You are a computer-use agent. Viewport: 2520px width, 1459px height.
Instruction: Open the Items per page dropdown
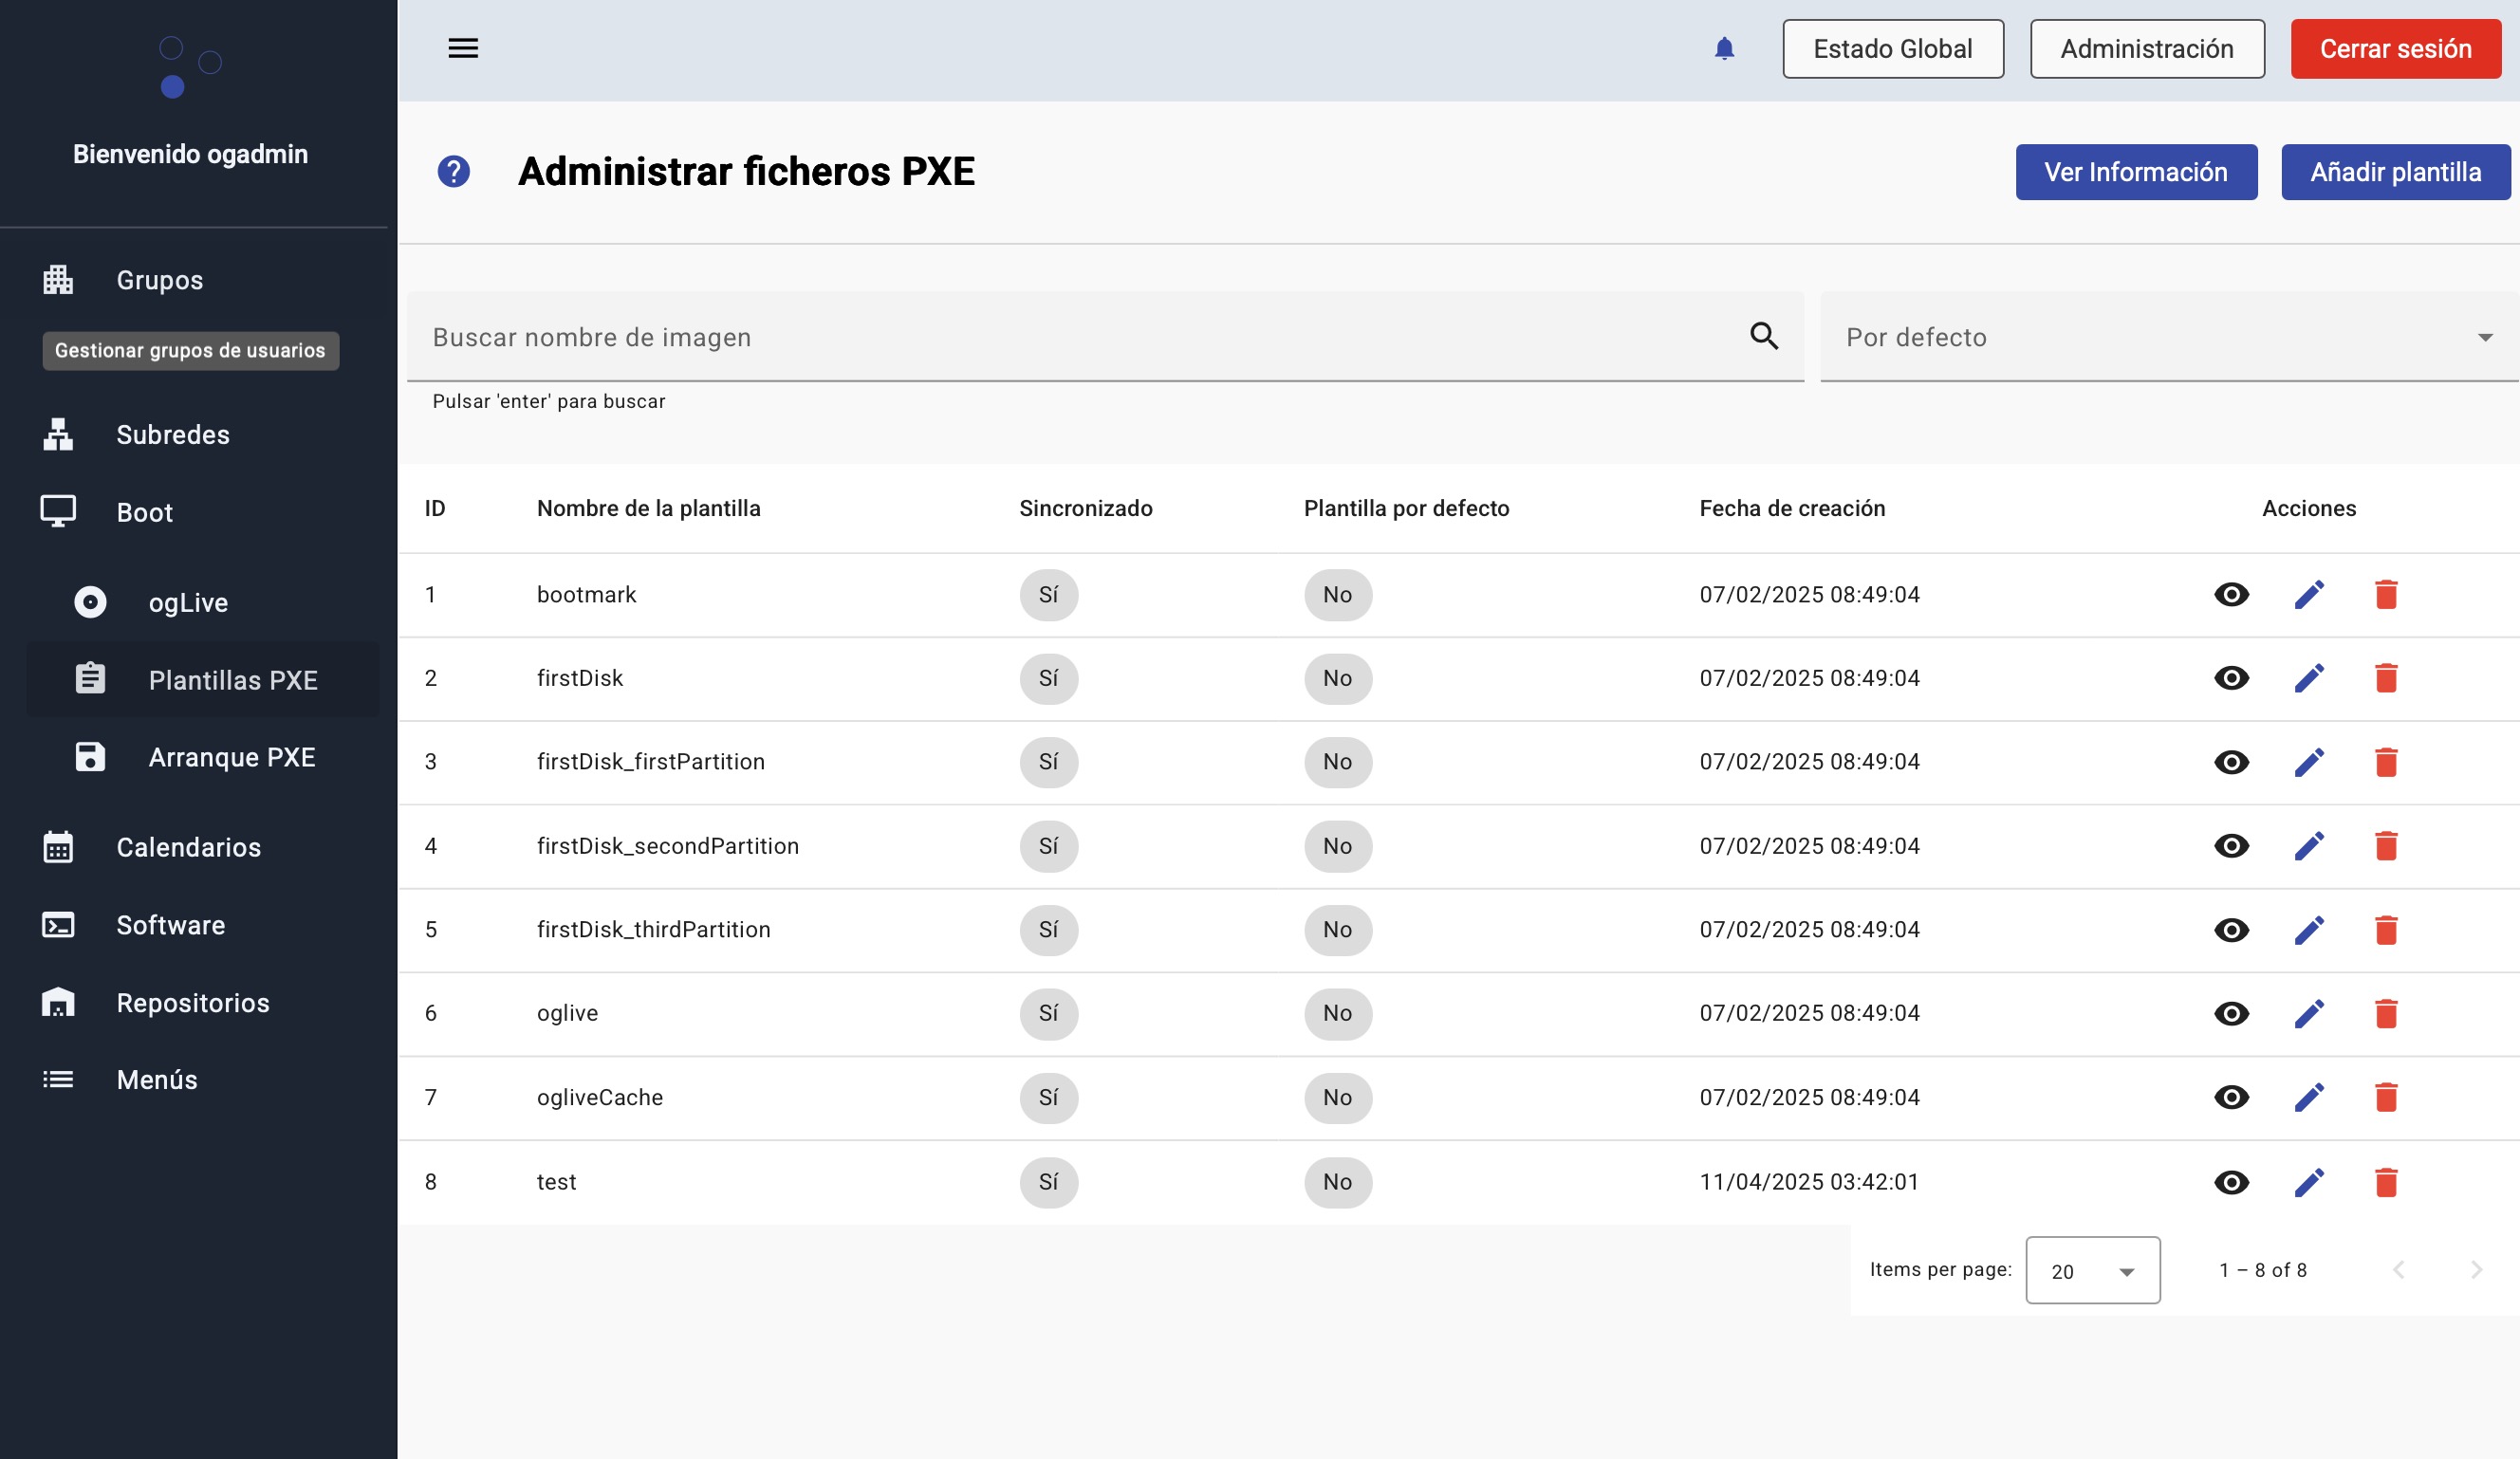click(2092, 1271)
